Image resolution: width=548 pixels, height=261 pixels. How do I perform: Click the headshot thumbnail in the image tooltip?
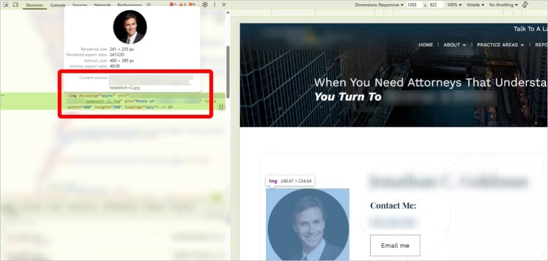tap(130, 27)
